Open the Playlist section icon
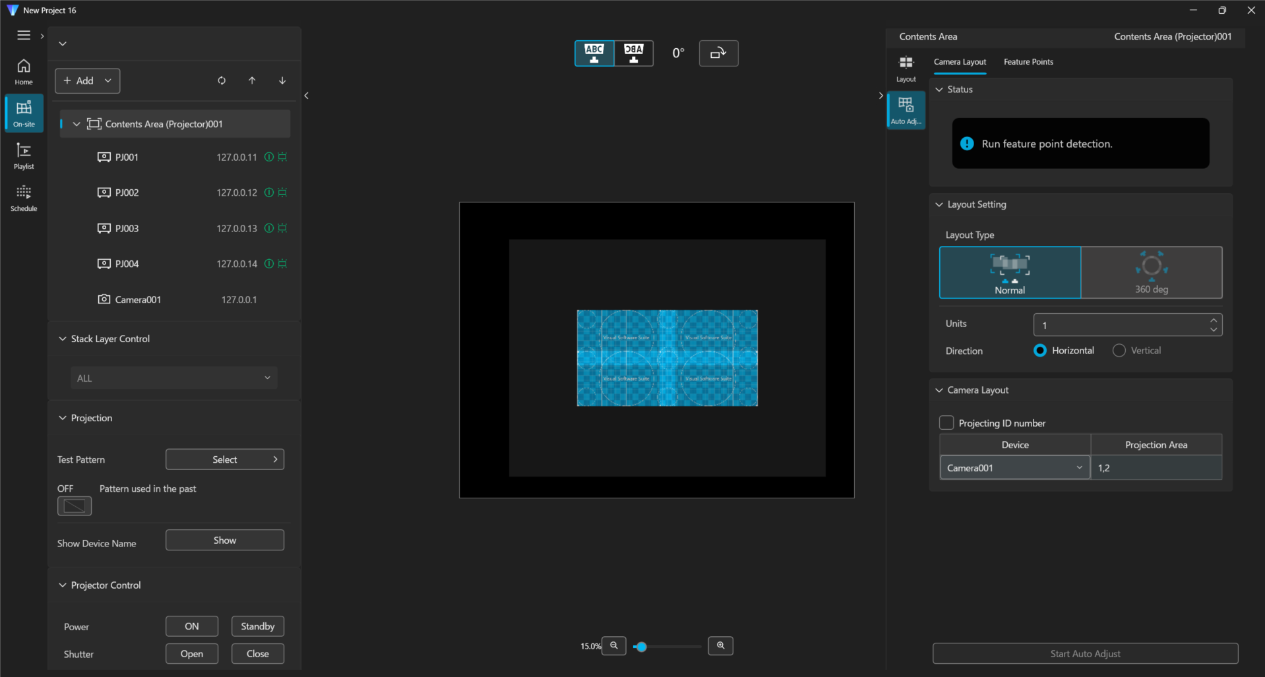 [x=24, y=156]
